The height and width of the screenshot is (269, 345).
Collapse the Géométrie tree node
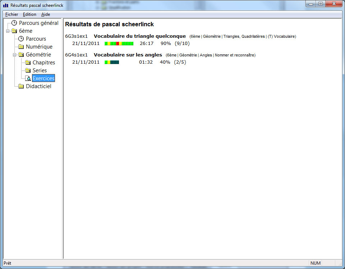click(14, 55)
